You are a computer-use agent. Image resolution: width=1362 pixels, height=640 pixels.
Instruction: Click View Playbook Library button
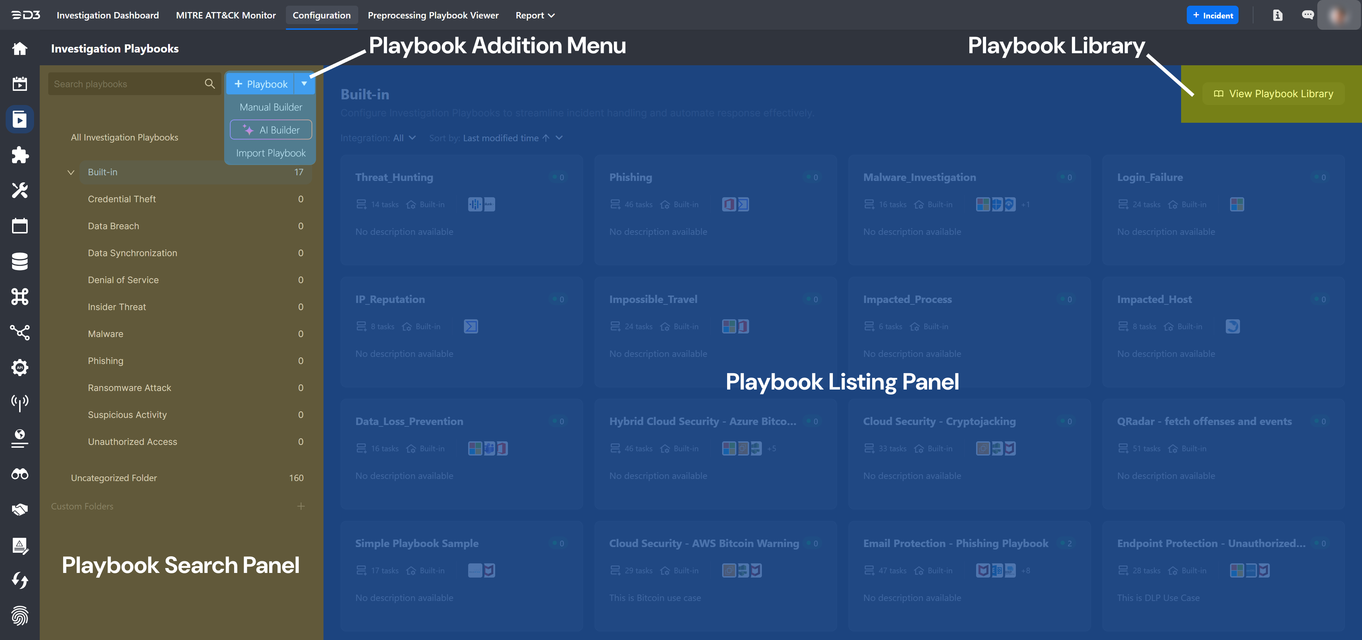tap(1273, 94)
